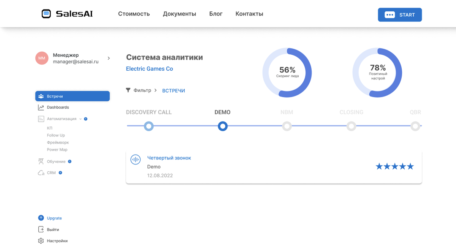Click the people icon beside Встречи
This screenshot has width=456, height=250.
(x=41, y=96)
